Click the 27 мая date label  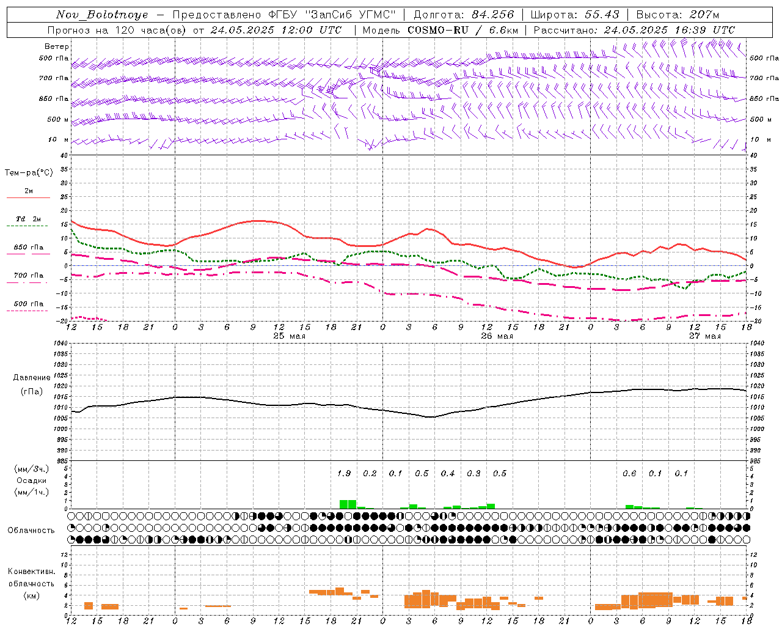tap(704, 336)
